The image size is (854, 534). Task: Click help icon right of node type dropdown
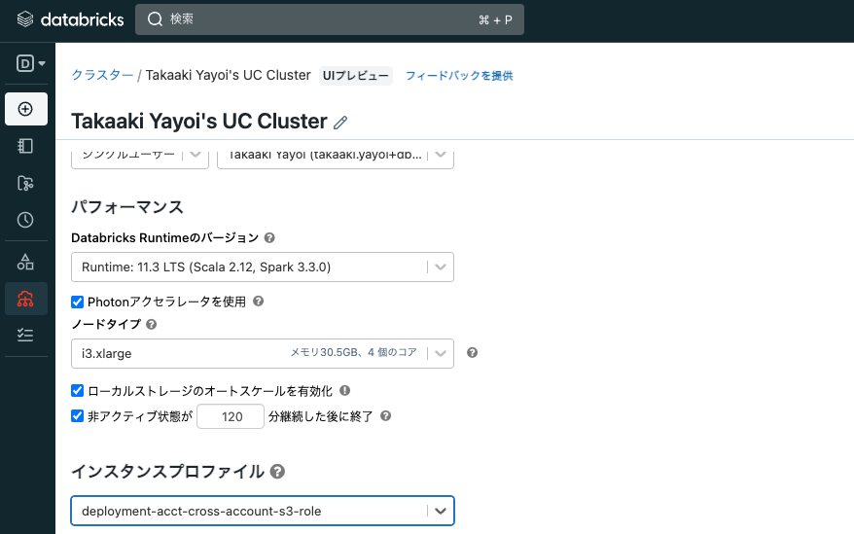pos(472,352)
